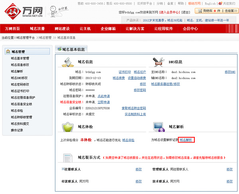Select 域名信息修改 in the sidebar
This screenshot has height=194, width=239.
20,65
